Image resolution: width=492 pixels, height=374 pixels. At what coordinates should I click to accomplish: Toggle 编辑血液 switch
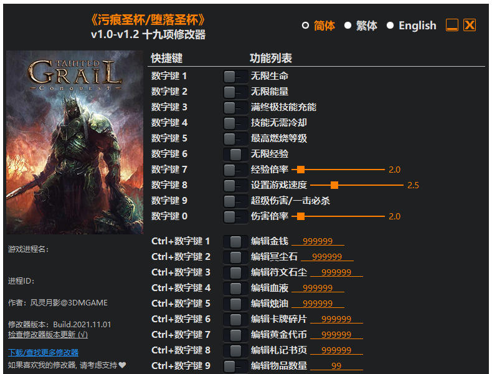[235, 288]
